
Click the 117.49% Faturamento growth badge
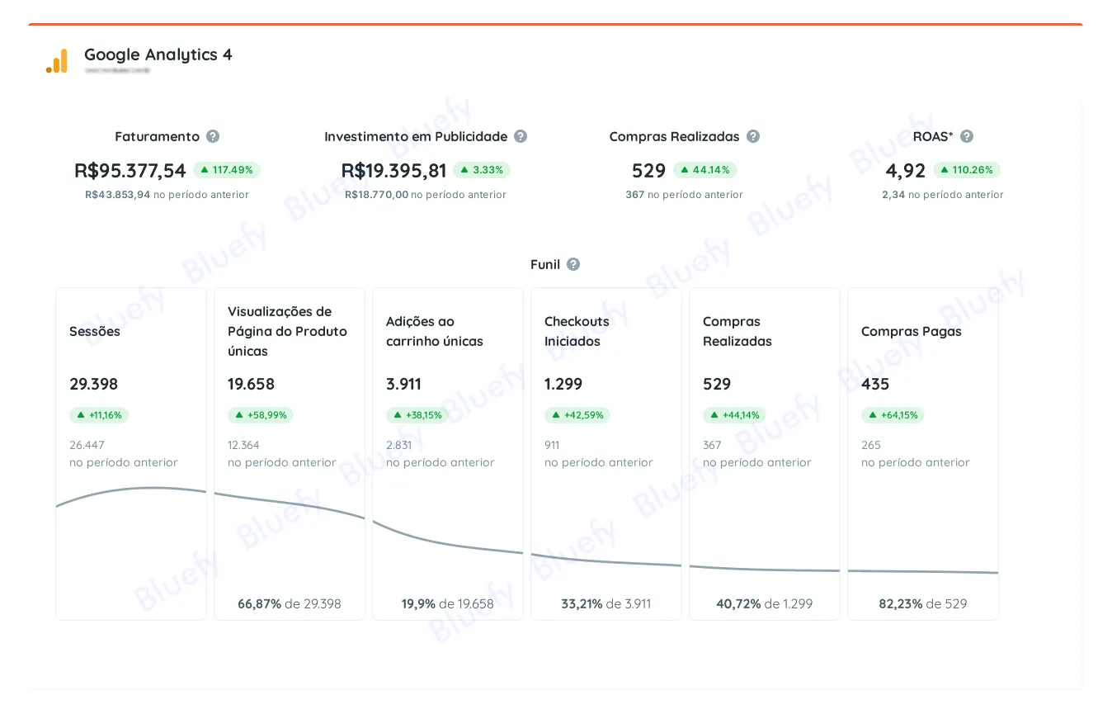pos(227,170)
